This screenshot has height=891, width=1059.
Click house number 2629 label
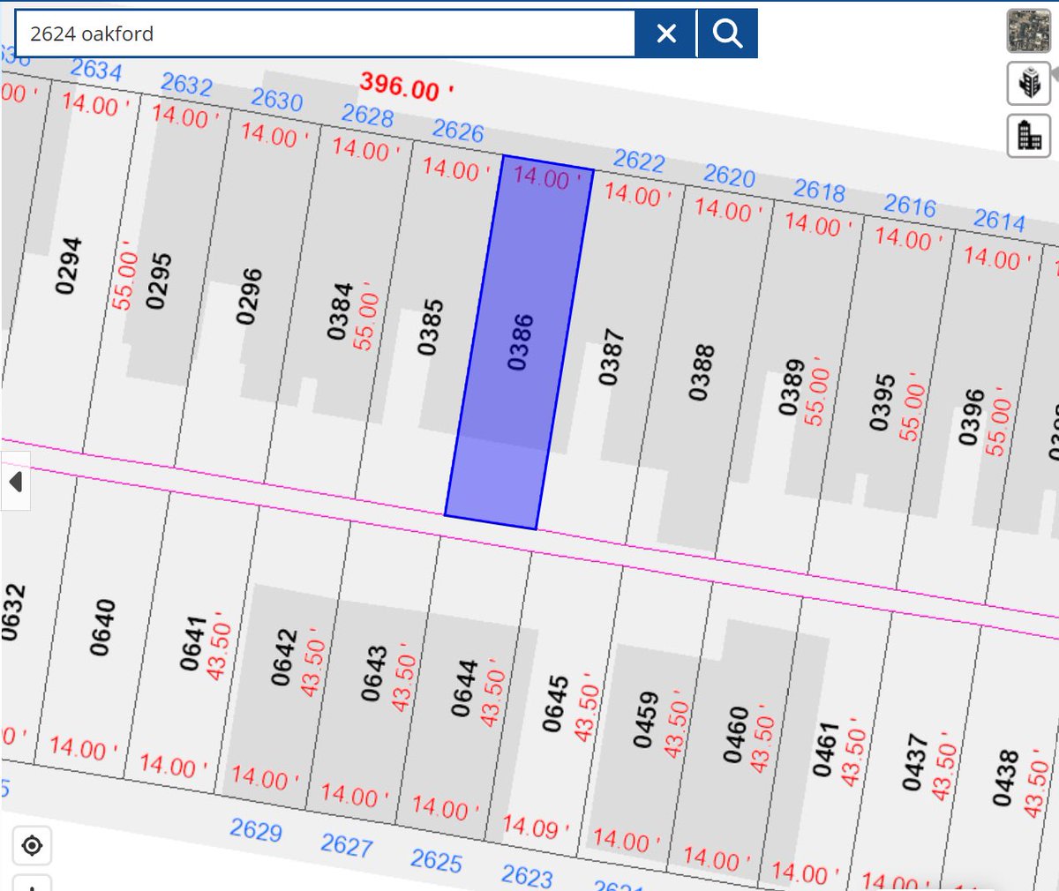tap(256, 830)
